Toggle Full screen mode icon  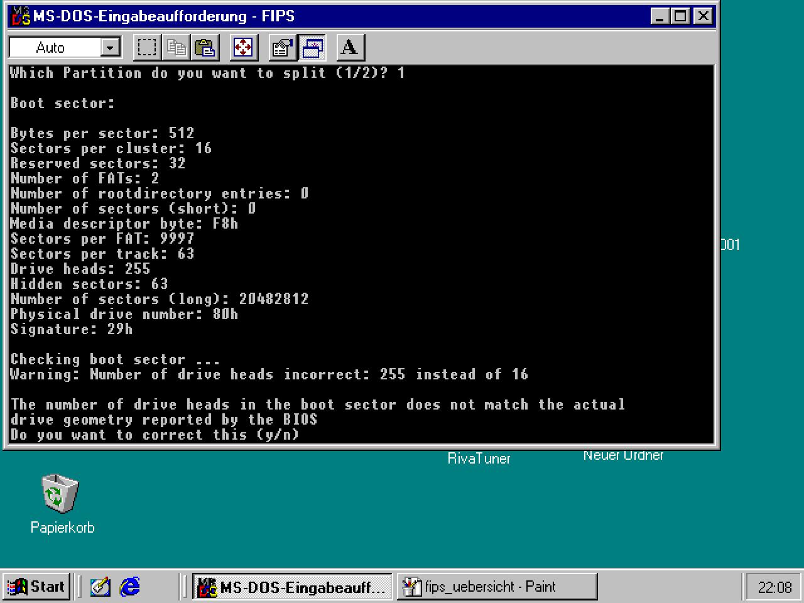click(244, 48)
